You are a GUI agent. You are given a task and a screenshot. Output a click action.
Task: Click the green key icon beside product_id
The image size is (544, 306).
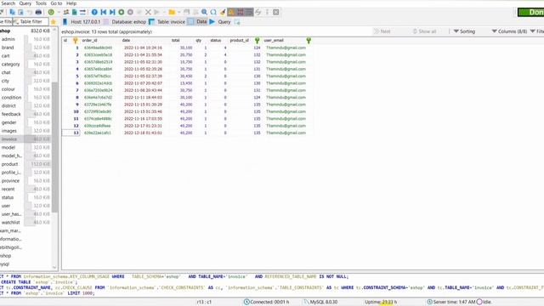(257, 41)
